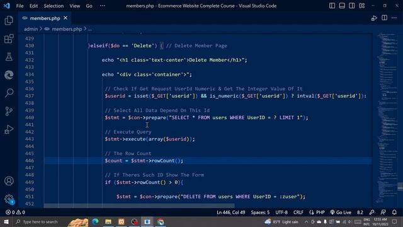Expand the breadcrumb ellipsis after members.php
The image size is (403, 227).
(x=89, y=29)
